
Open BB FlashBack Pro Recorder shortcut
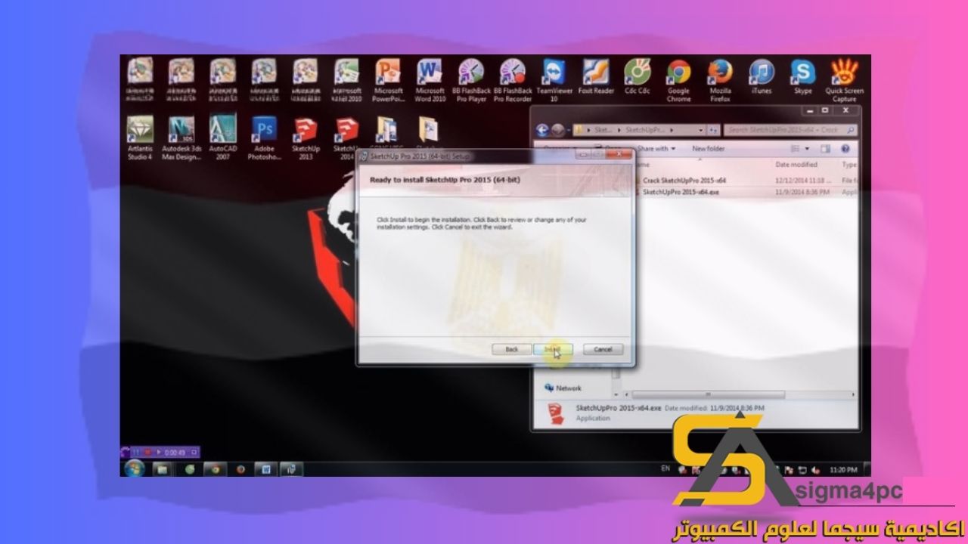513,80
